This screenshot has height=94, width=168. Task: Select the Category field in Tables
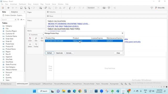[9, 26]
